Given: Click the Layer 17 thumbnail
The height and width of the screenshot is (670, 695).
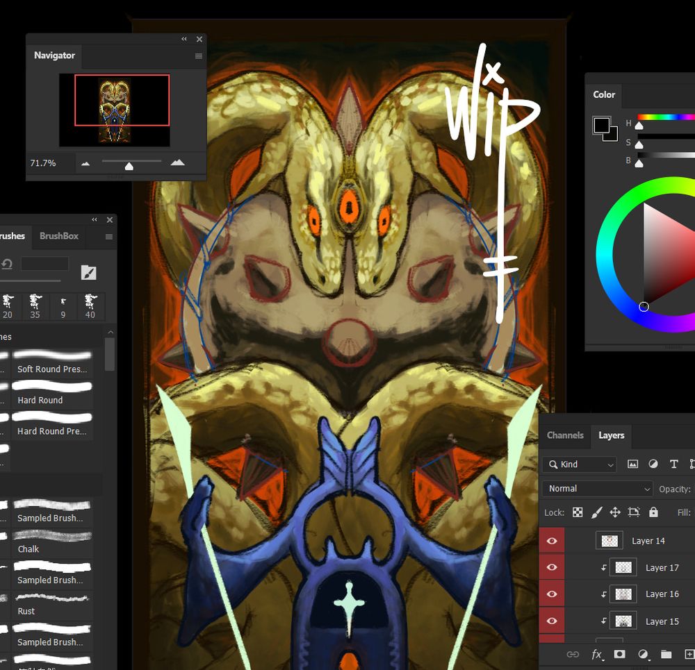Looking at the screenshot, I should tap(623, 567).
